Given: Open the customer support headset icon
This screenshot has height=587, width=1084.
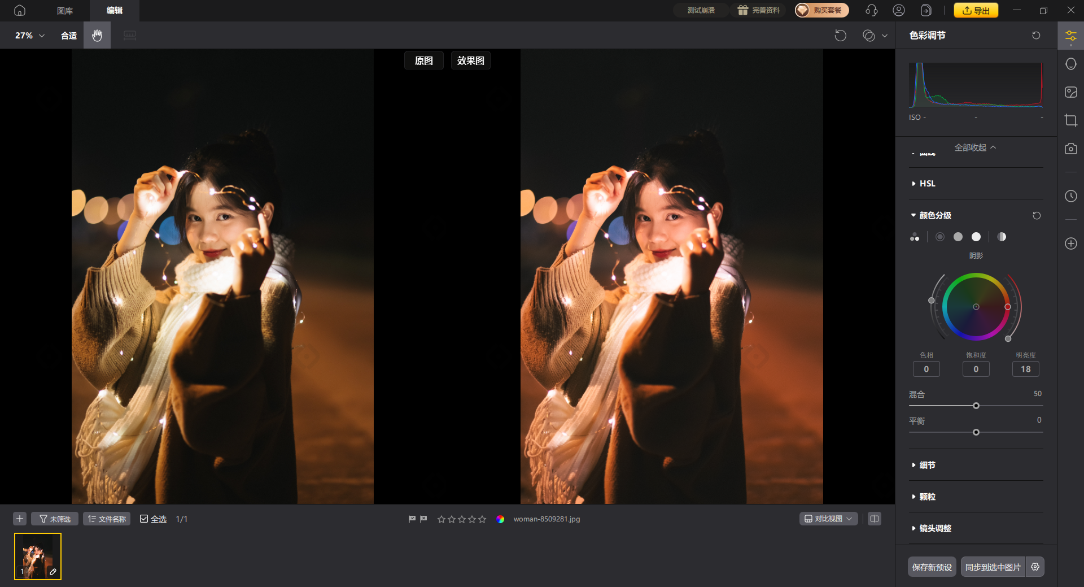Looking at the screenshot, I should click(871, 10).
